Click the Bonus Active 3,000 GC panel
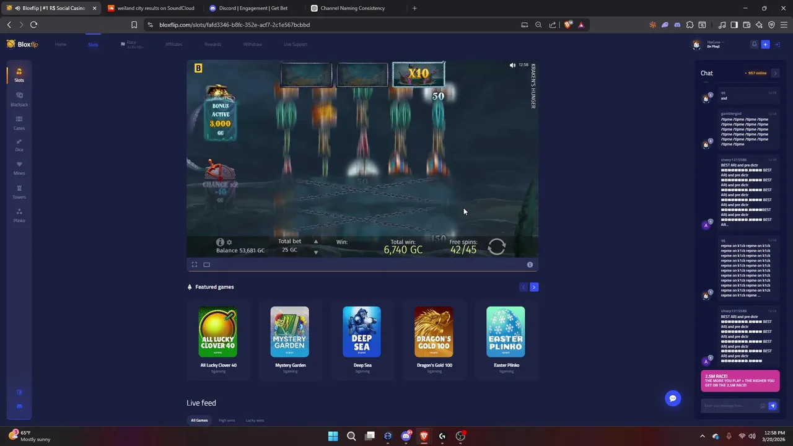Viewport: 793px width, 446px height. 220,115
